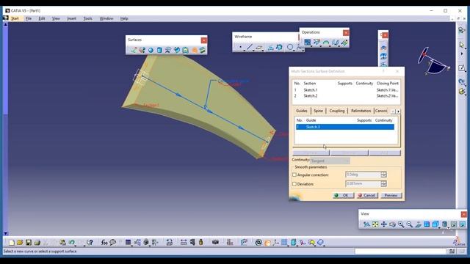Select the Point tool in Wireframe toolbar

pyautogui.click(x=240, y=47)
